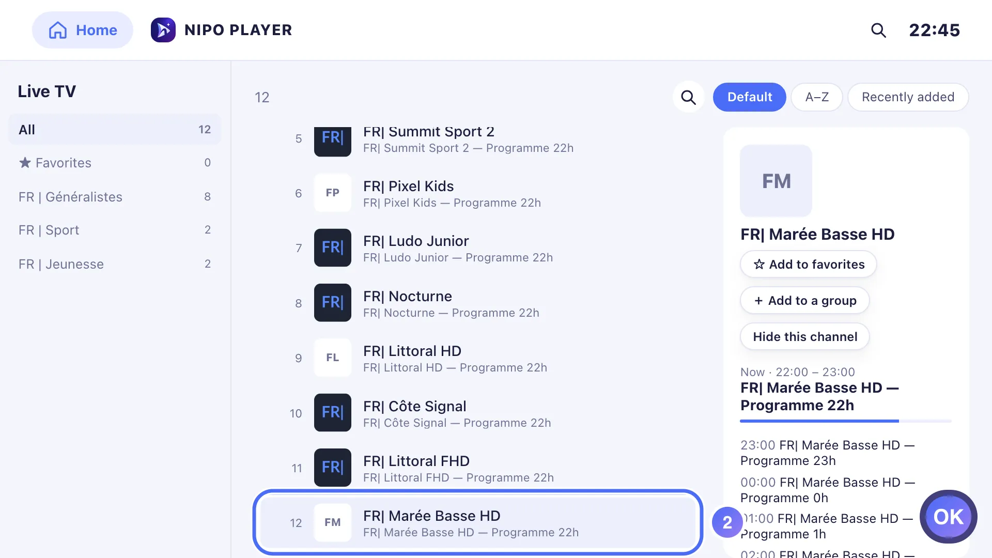Image resolution: width=992 pixels, height=558 pixels.
Task: Click the current programme title in details
Action: pyautogui.click(x=819, y=396)
